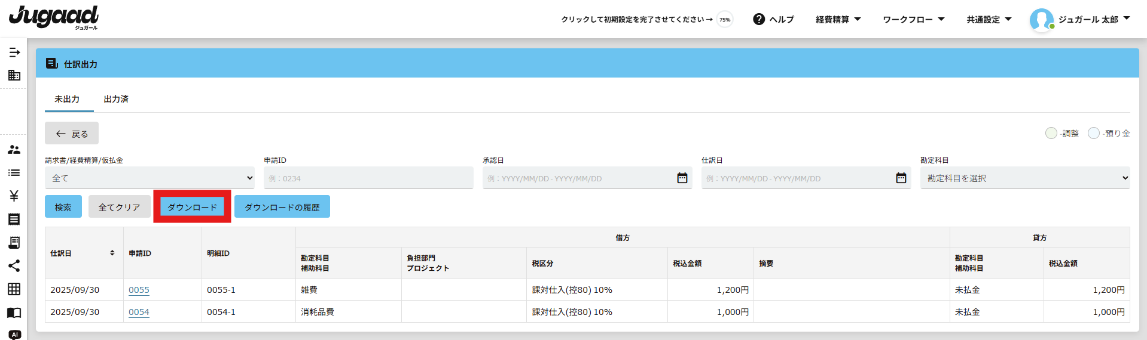Expand the 勘定科目を選択 dropdown
Viewport: 1147px width, 340px height.
coord(1024,178)
